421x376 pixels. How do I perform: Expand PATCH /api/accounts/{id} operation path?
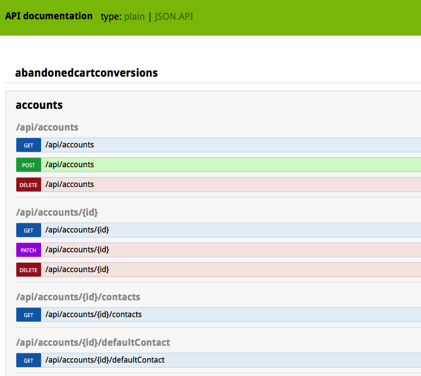click(77, 250)
